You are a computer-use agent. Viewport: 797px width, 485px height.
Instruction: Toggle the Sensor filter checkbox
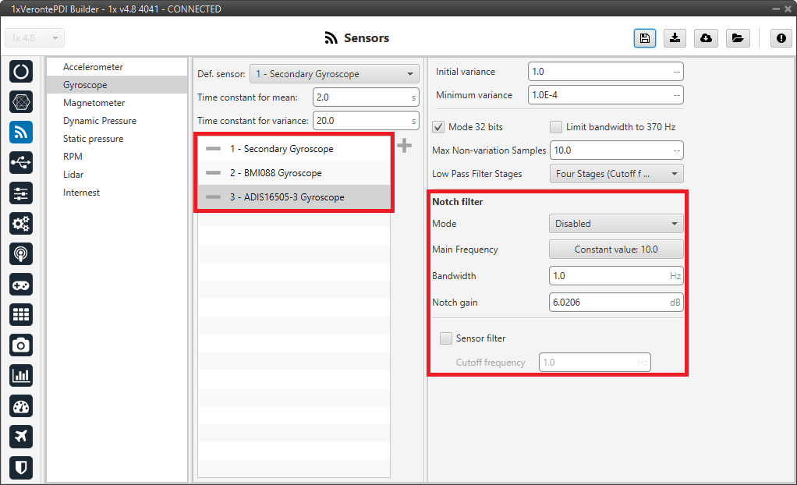pos(446,338)
